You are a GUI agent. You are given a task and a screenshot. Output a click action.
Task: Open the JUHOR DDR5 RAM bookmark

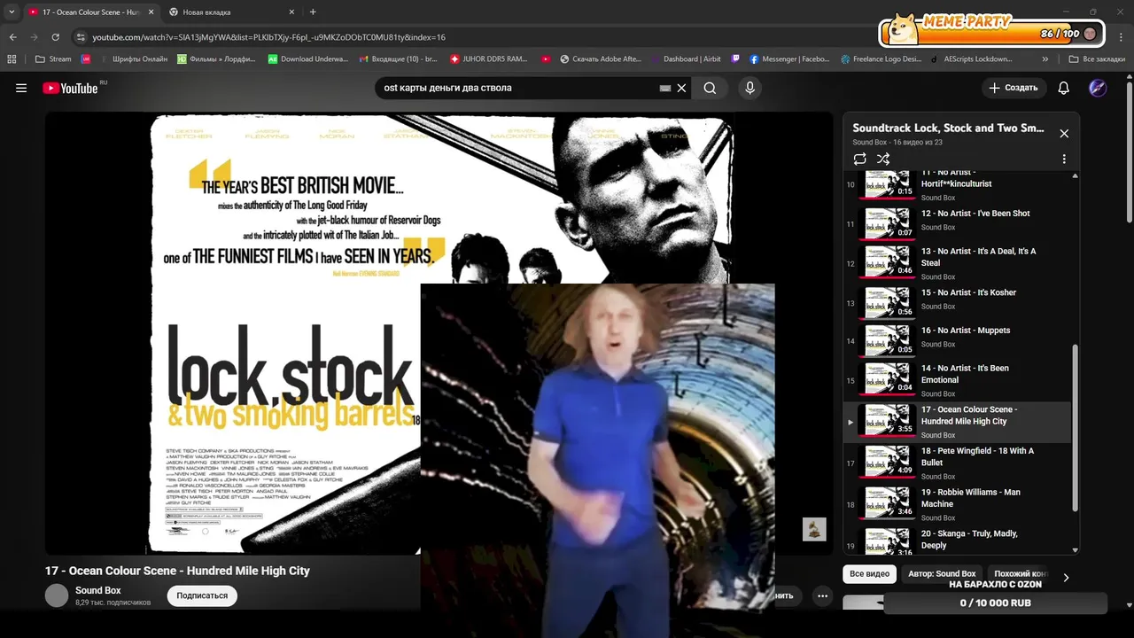(489, 59)
